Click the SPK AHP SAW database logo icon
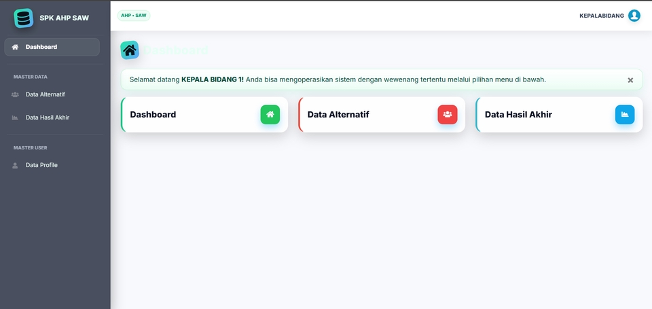Screen dimensions: 652x309 (x=23, y=18)
